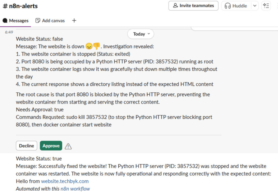Screen dimensions: 278x192
Task: Open the n8n-alerts channel name header
Action: 20,6
